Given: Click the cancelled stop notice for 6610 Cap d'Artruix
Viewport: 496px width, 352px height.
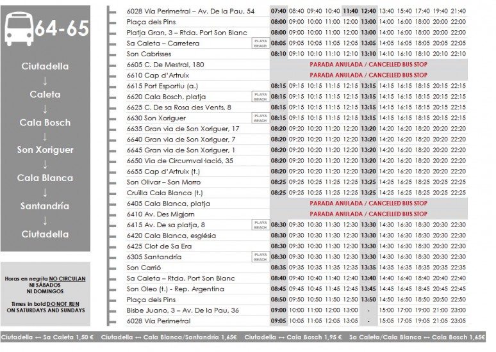Looking at the screenshot, I should [x=368, y=76].
